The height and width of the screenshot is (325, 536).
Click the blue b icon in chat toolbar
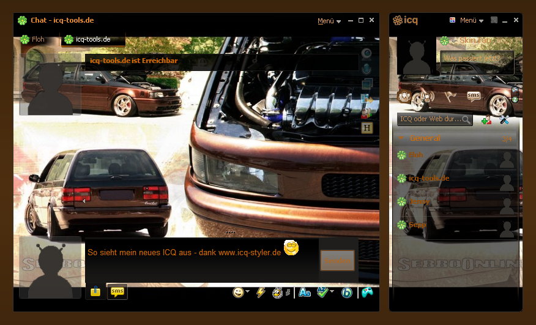point(346,293)
